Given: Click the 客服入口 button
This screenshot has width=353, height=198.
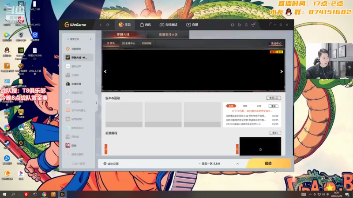Looking at the screenshot, I should [x=274, y=98].
